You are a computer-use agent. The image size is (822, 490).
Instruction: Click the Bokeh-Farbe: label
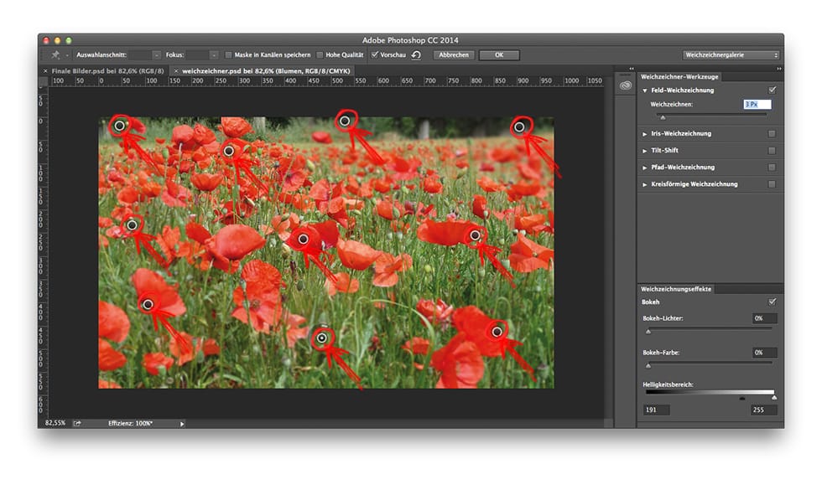pos(661,353)
